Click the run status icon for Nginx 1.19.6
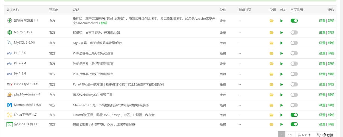The image size is (343, 137). click(x=282, y=33)
